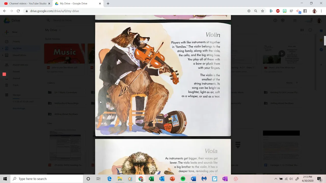The image size is (326, 183).
Task: Open Drive help question-mark icon
Action: [x=275, y=20]
